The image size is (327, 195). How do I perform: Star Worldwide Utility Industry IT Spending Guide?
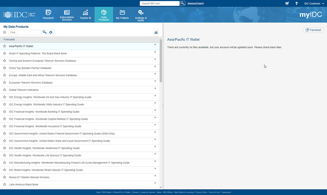(4, 104)
